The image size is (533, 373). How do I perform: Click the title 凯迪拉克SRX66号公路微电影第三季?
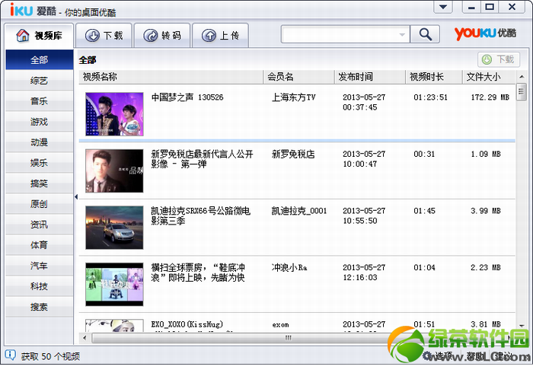[201, 215]
